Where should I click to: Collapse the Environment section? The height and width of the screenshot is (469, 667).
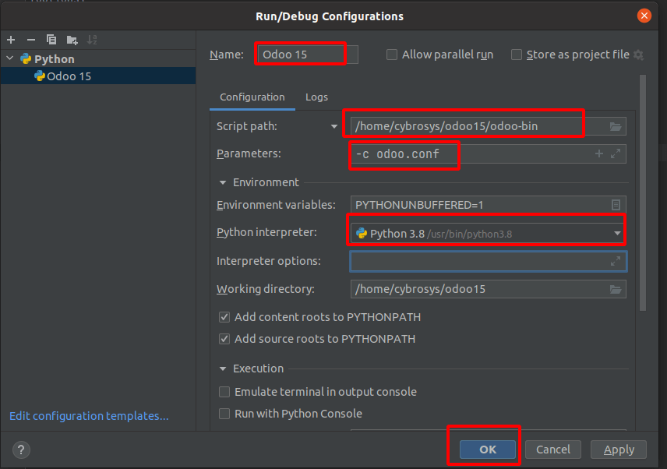click(222, 182)
